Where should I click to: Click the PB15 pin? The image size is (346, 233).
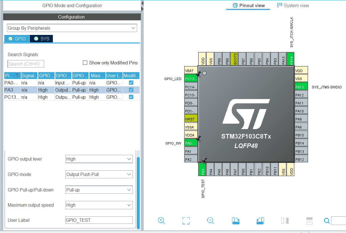tap(301, 135)
